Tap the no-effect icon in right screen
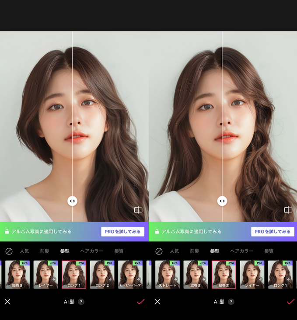 tap(159, 251)
